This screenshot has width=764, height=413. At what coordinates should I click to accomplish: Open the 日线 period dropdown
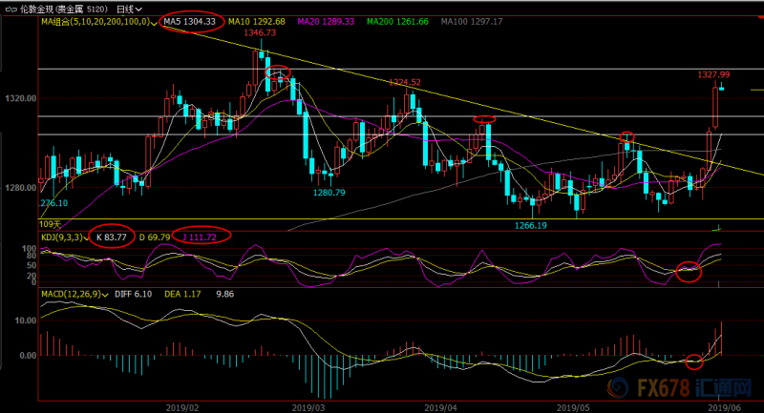click(129, 10)
